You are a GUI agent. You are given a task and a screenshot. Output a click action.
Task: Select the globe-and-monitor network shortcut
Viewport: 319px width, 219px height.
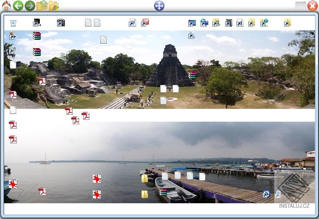[x=204, y=23]
